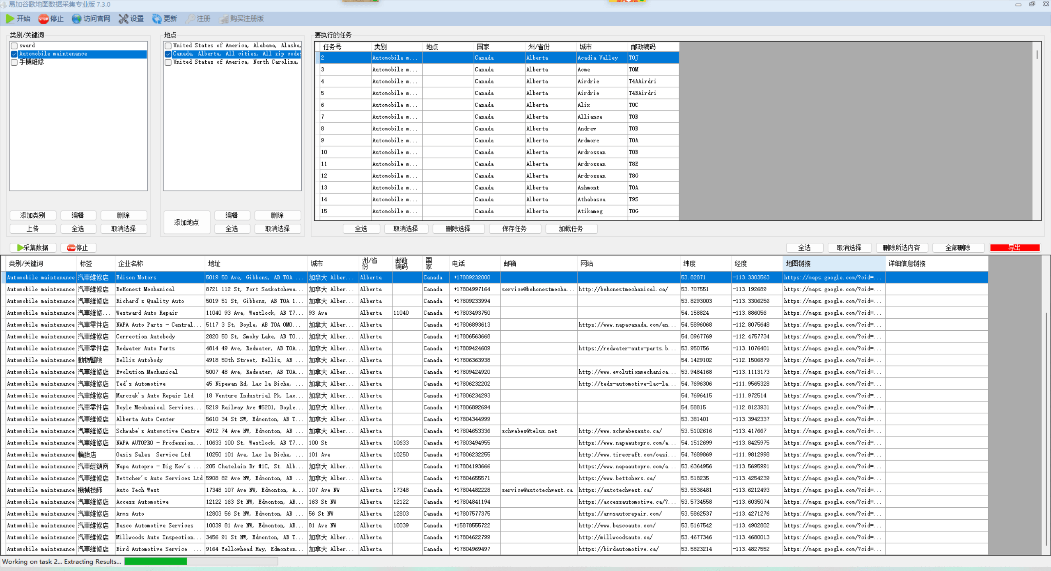Click 删除所选内容 button
This screenshot has height=571, width=1051.
click(x=902, y=248)
